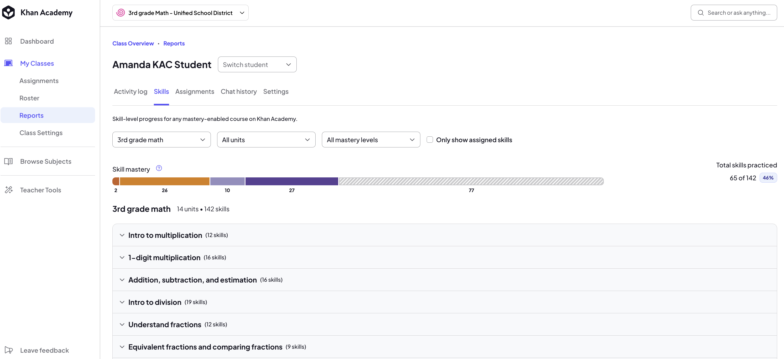Click the "Total skills practiced" label
The height and width of the screenshot is (359, 784).
pos(746,165)
